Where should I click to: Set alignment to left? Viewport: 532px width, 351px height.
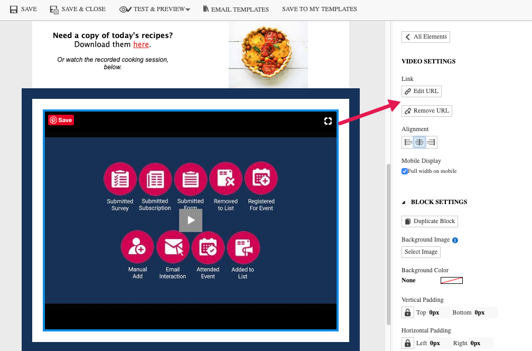[408, 142]
